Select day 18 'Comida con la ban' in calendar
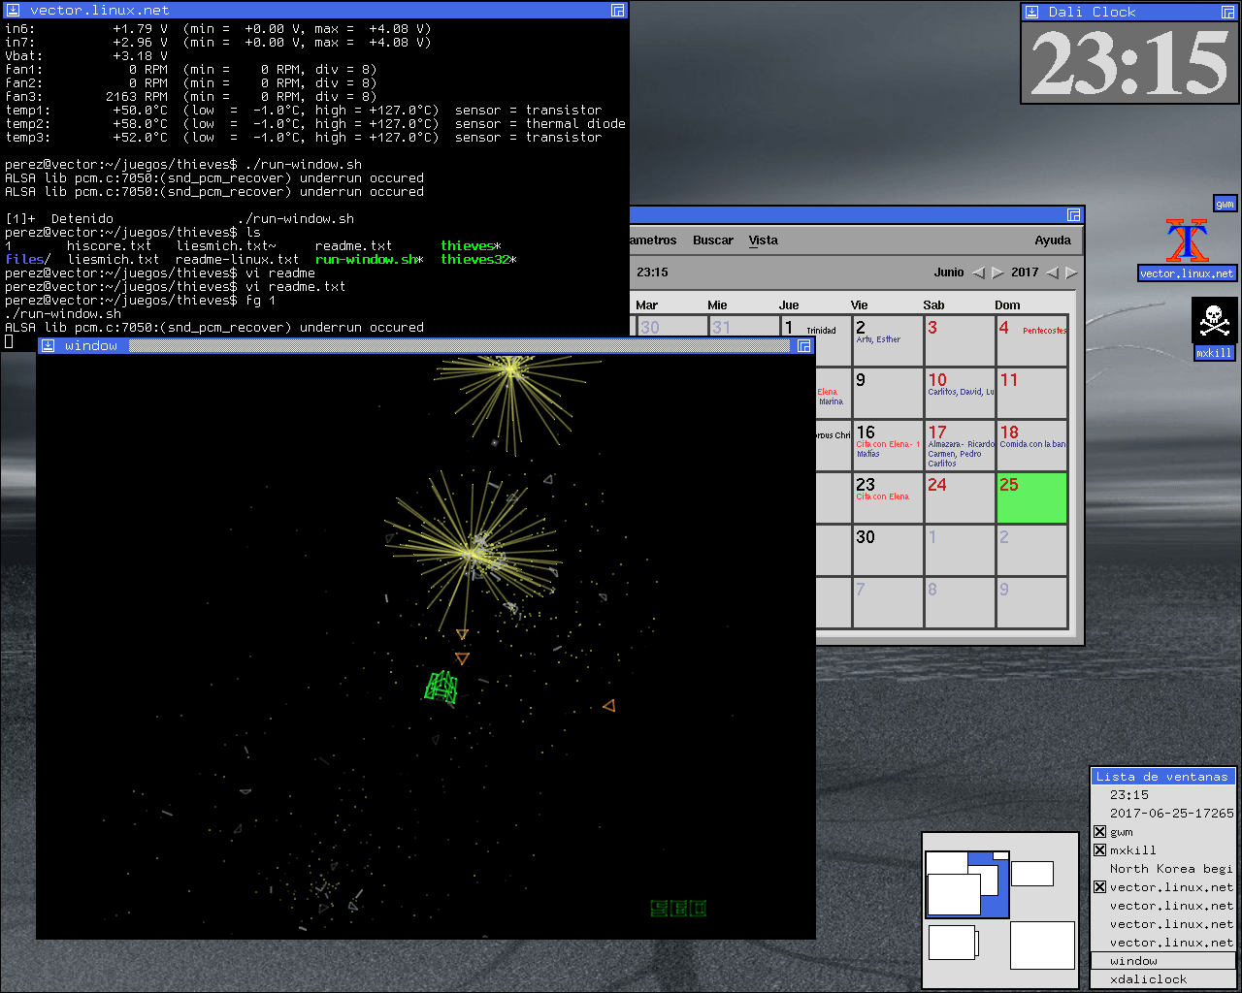The image size is (1242, 993). (1031, 445)
